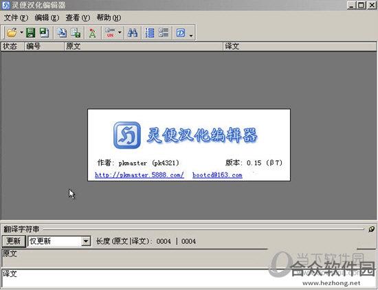Open the 查看(V) menu
Viewport: 378px width, 290px height.
click(x=78, y=18)
